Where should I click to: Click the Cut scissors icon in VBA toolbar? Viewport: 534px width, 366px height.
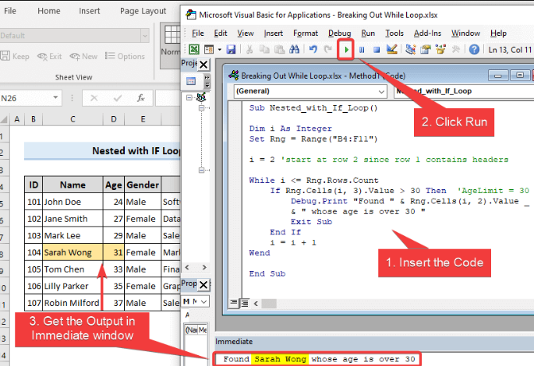click(x=249, y=50)
